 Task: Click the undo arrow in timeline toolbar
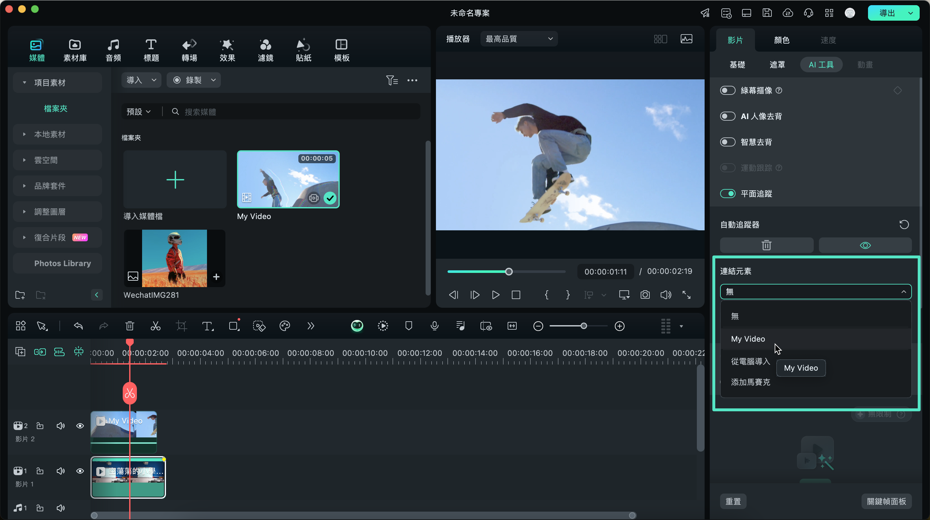point(78,326)
